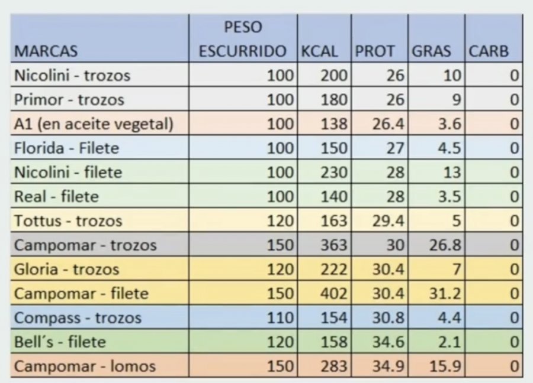
Task: Select the PESO ESCURRIDO header cell
Action: 242,39
